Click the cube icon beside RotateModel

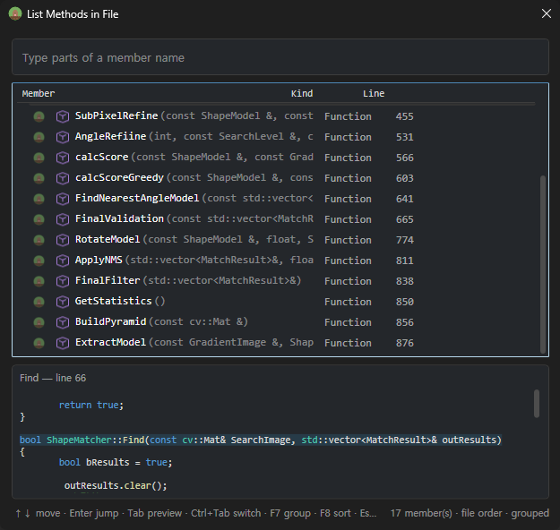pyautogui.click(x=63, y=240)
